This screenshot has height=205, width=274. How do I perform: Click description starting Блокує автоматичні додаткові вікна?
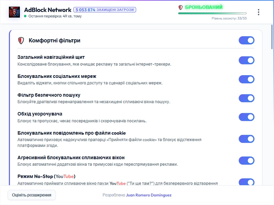coord(98,164)
